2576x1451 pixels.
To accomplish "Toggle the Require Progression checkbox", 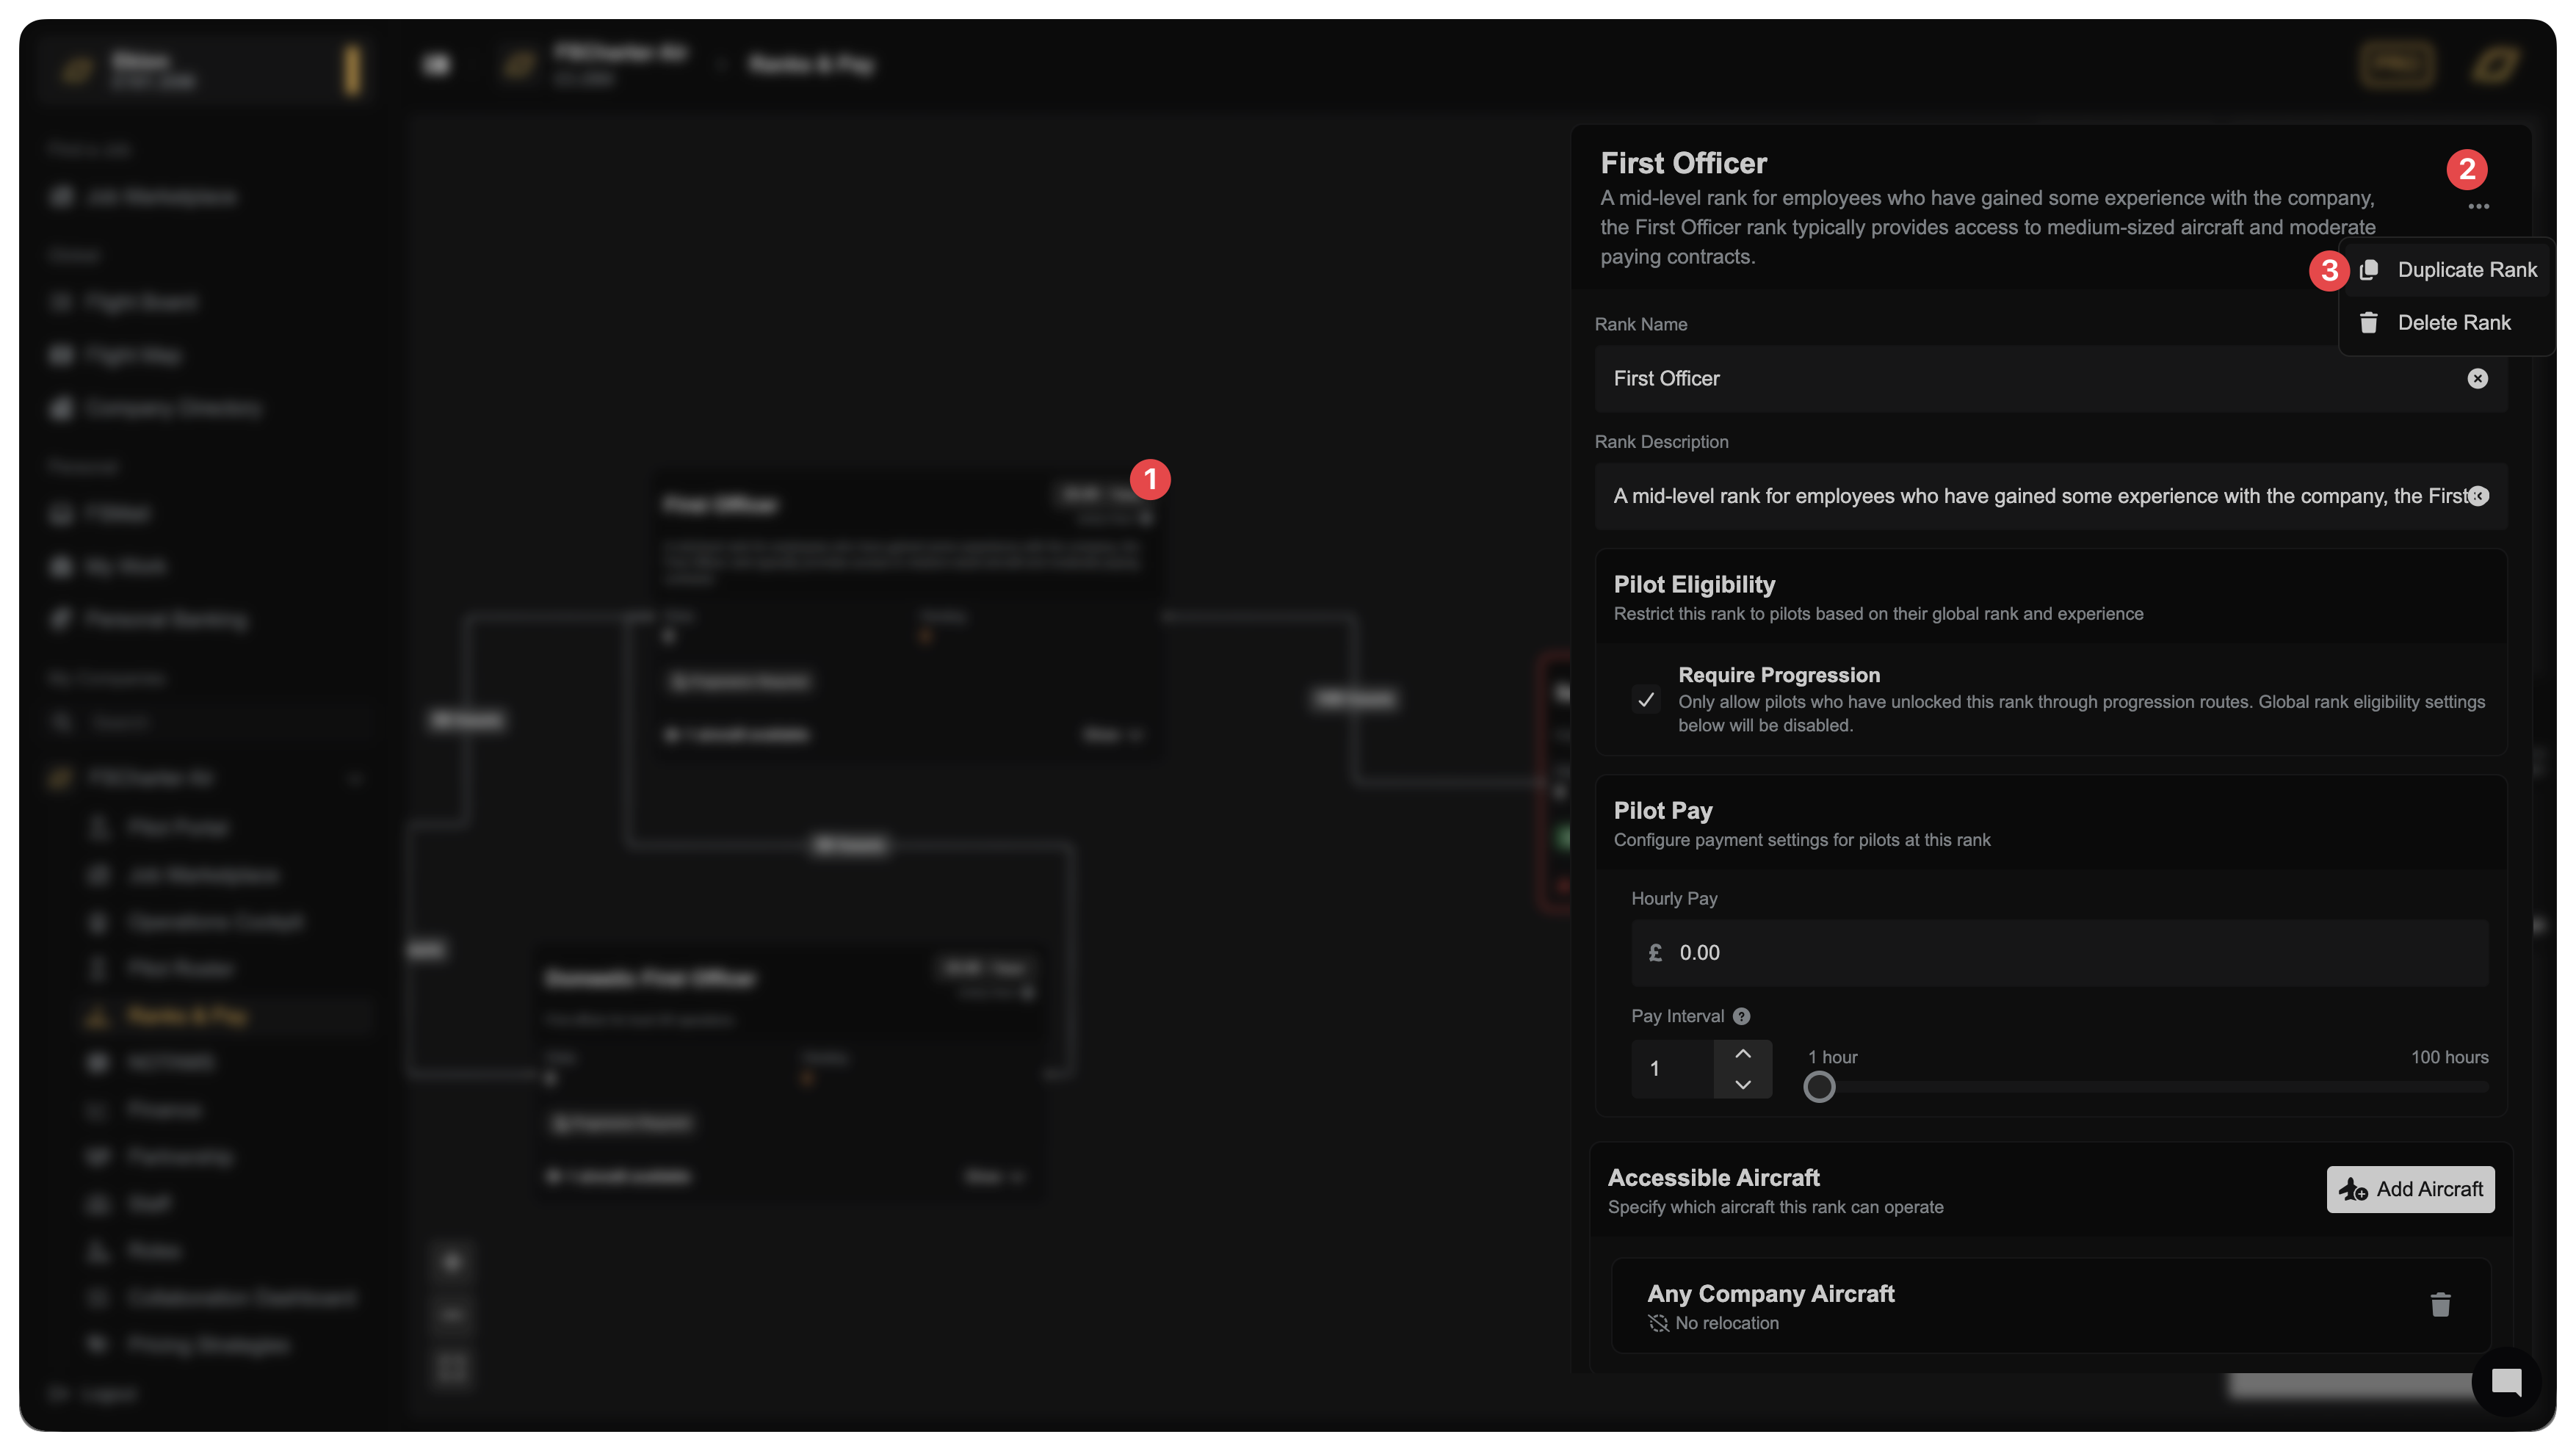I will click(1645, 699).
